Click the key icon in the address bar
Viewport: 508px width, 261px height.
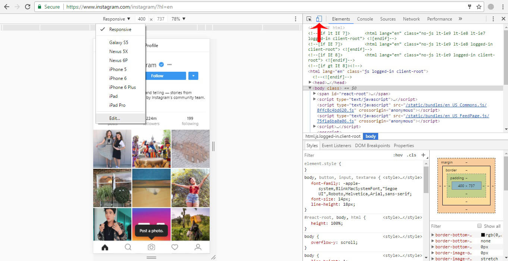[470, 7]
